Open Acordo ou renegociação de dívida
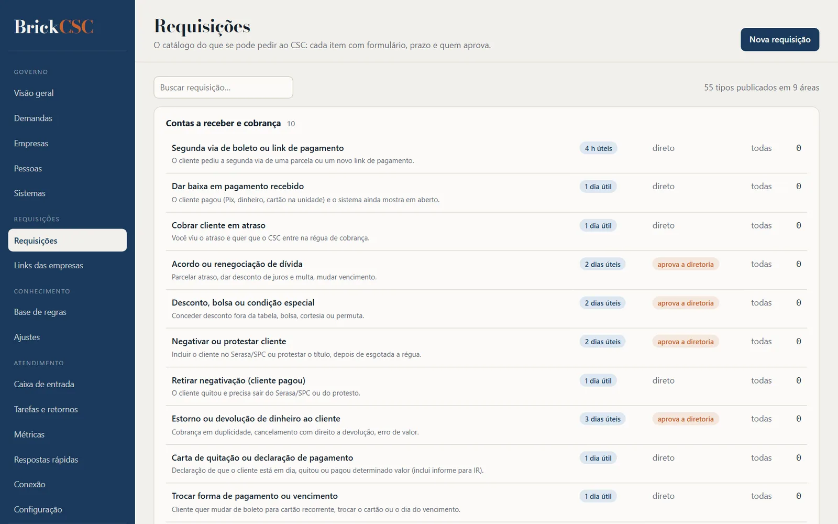 486,270
